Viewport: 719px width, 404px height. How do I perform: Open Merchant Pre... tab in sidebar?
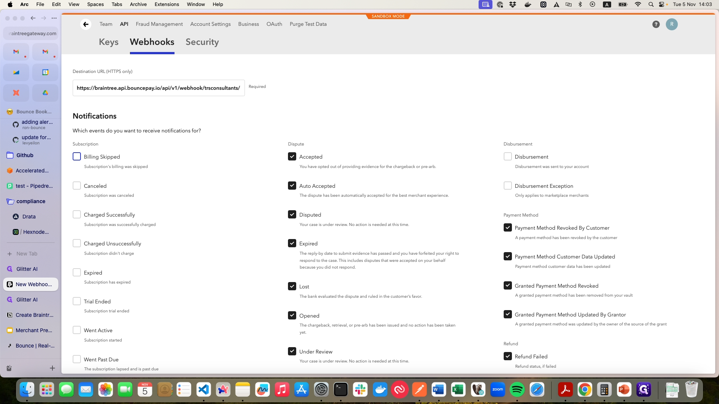31,330
